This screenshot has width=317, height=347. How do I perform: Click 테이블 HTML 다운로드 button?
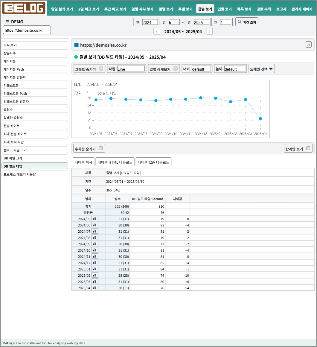(x=115, y=162)
